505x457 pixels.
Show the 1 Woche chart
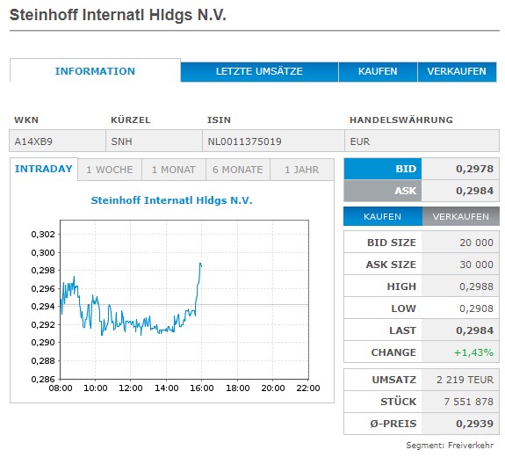click(x=110, y=170)
